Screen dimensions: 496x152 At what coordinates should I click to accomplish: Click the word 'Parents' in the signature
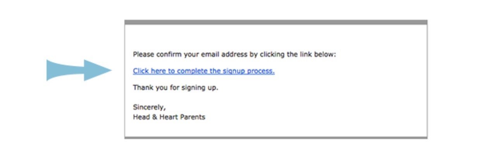point(192,117)
